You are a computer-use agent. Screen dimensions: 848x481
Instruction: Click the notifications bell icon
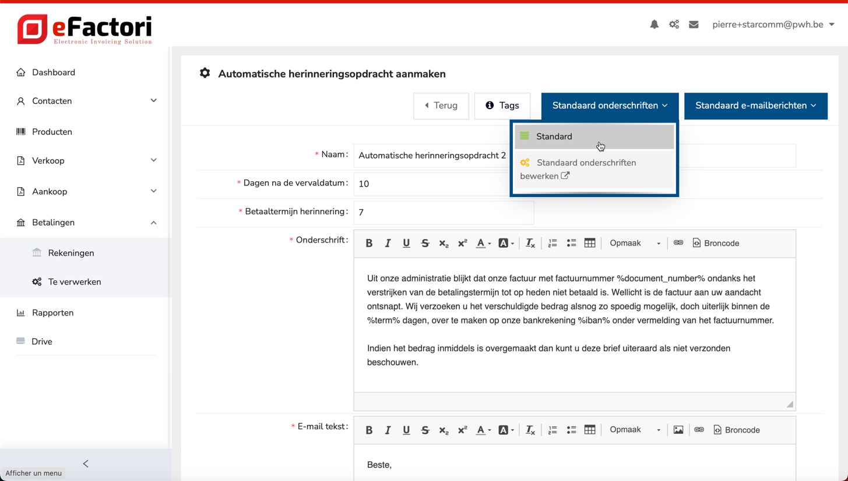[x=654, y=24]
